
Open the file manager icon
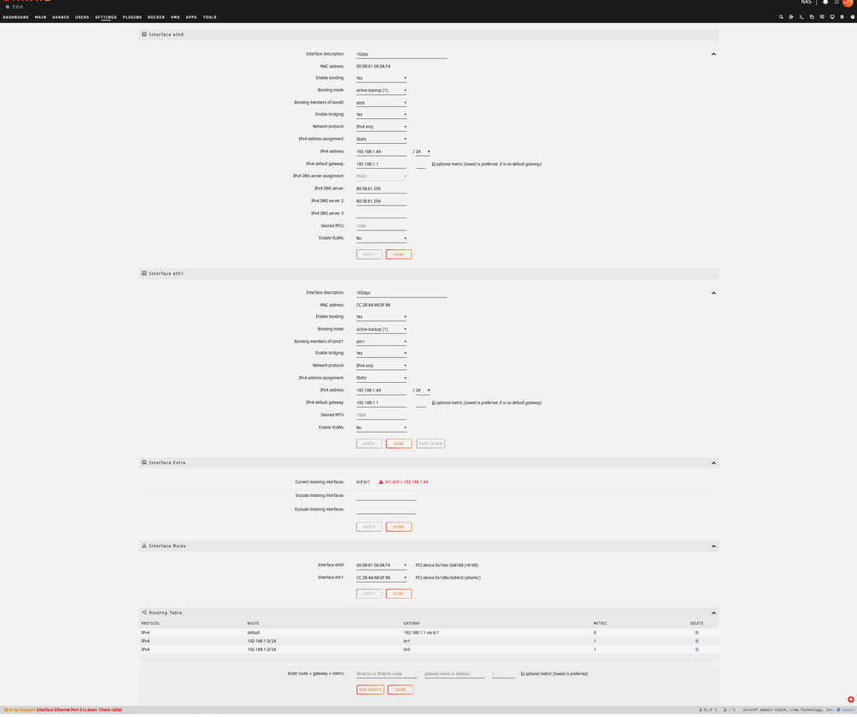812,17
